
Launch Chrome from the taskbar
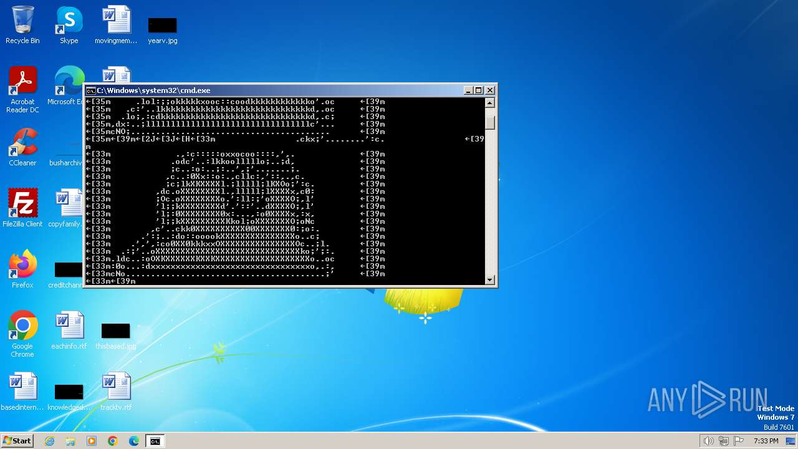coord(113,441)
